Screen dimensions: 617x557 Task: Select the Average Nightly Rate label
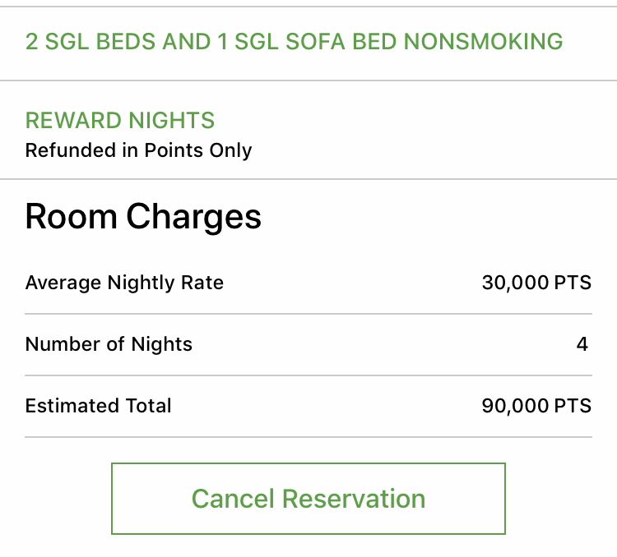point(124,283)
